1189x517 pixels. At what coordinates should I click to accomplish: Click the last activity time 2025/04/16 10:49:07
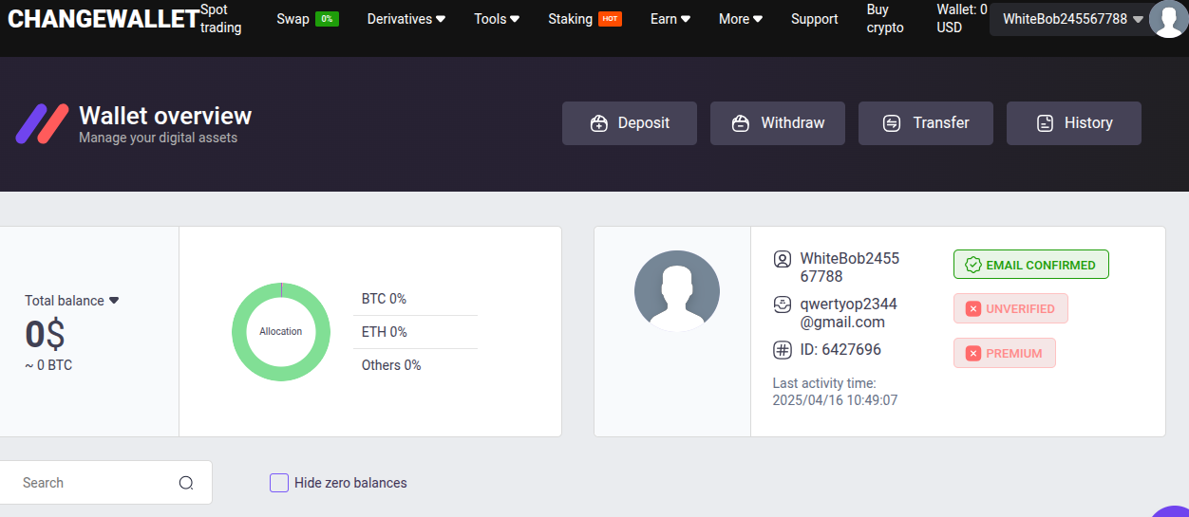[x=835, y=400]
